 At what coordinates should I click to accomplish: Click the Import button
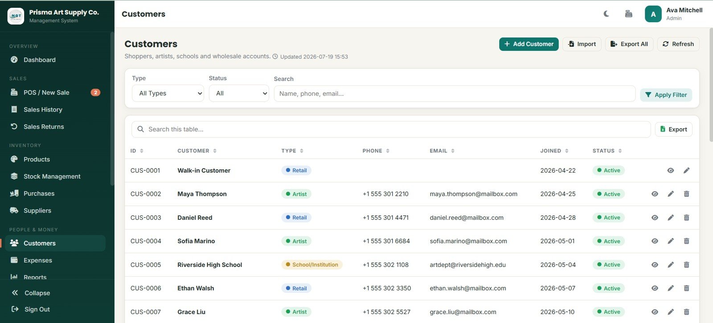(x=582, y=44)
